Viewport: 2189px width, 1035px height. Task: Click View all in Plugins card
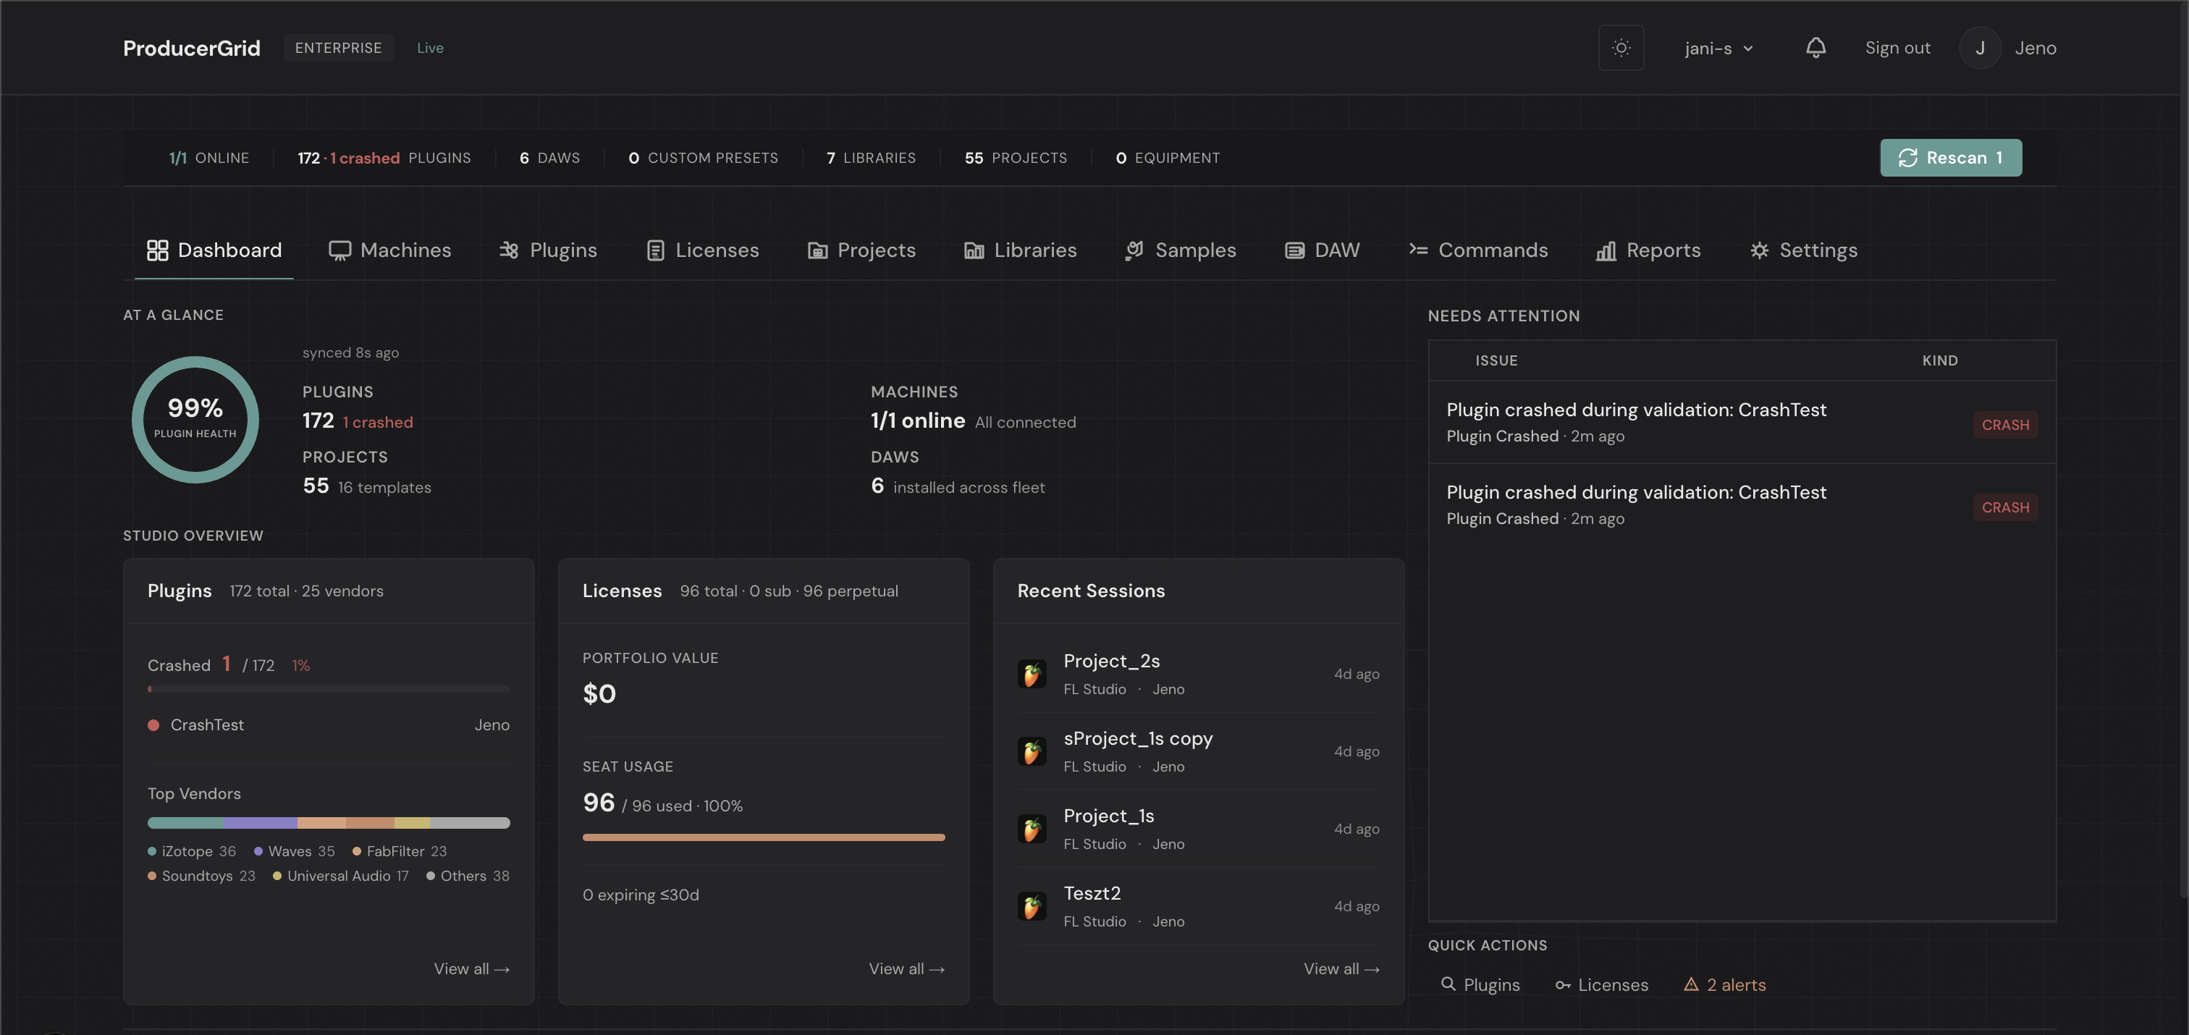click(x=472, y=968)
